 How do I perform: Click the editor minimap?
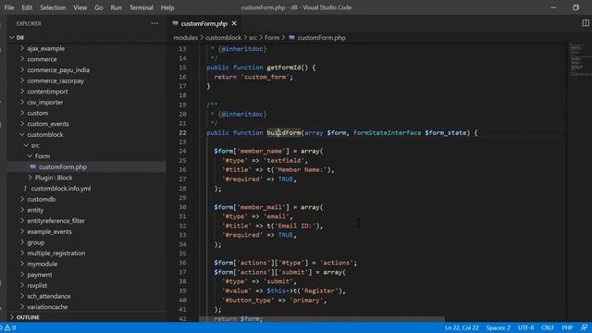[x=581, y=60]
